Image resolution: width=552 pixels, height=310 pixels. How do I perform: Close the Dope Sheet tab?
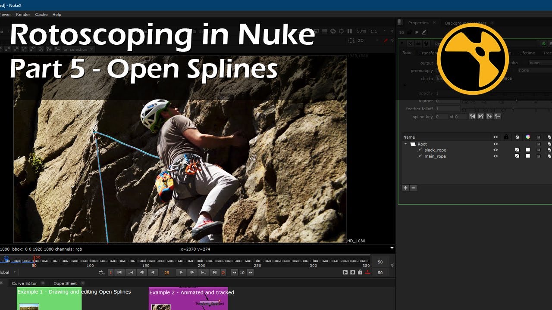pos(82,283)
